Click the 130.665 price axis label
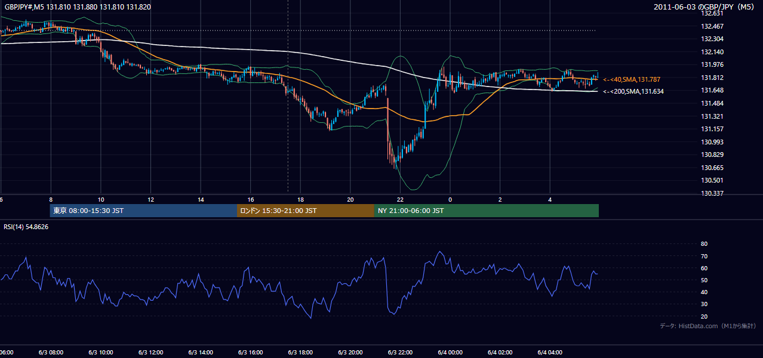Screen dimensions: 763x358 coord(712,168)
